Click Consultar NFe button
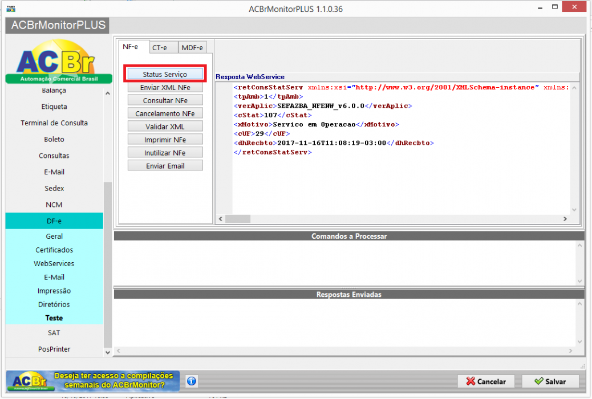 coord(165,100)
